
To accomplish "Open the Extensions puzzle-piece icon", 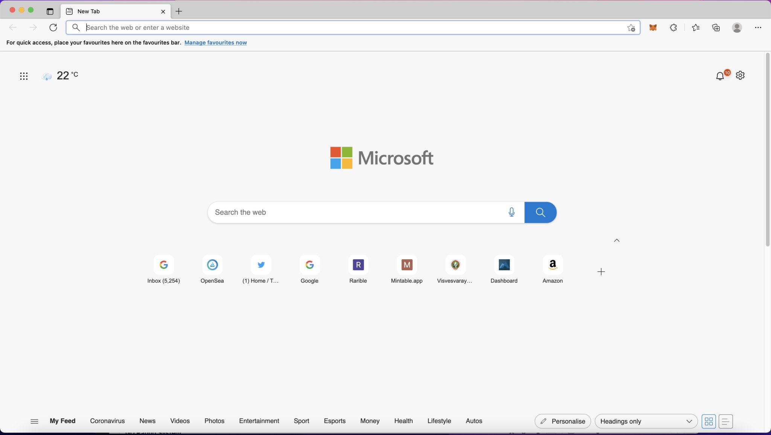I will point(673,27).
